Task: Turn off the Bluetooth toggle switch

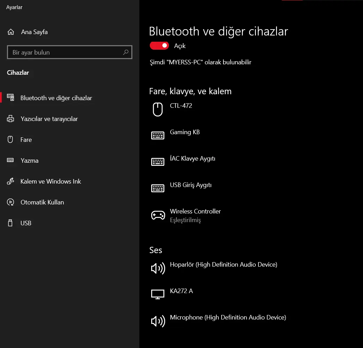Action: click(x=159, y=46)
